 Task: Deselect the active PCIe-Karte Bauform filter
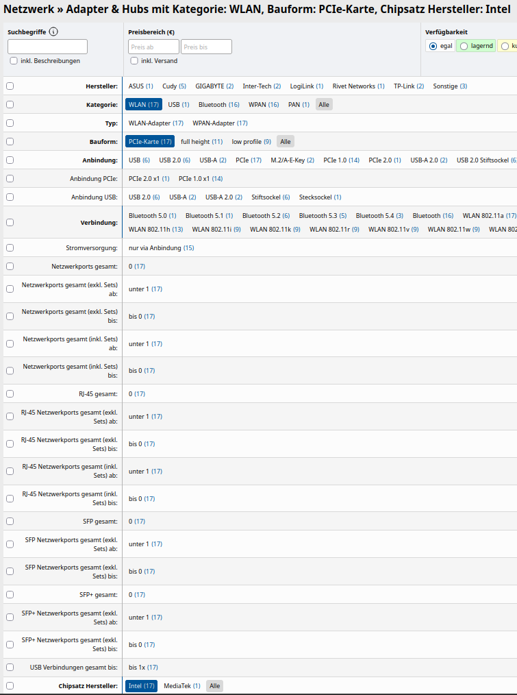(150, 141)
